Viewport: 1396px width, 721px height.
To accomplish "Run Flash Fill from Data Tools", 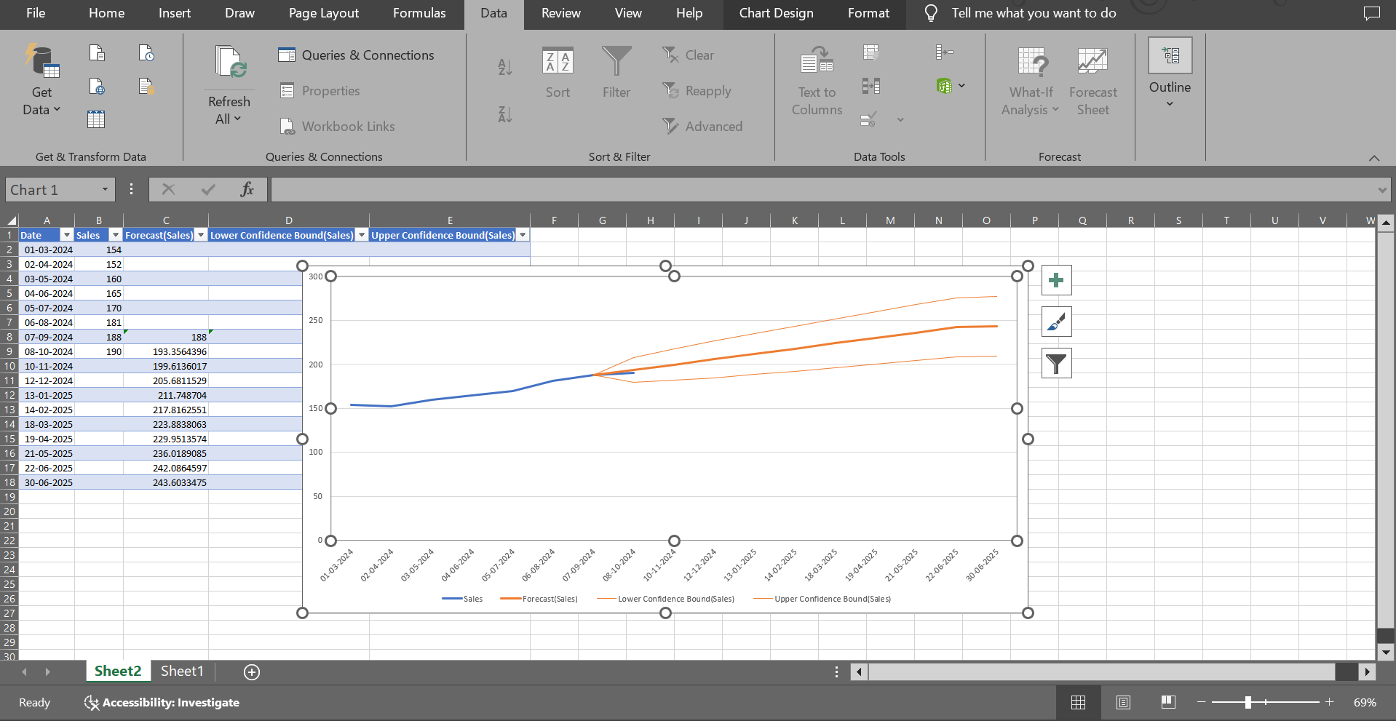I will (x=871, y=52).
